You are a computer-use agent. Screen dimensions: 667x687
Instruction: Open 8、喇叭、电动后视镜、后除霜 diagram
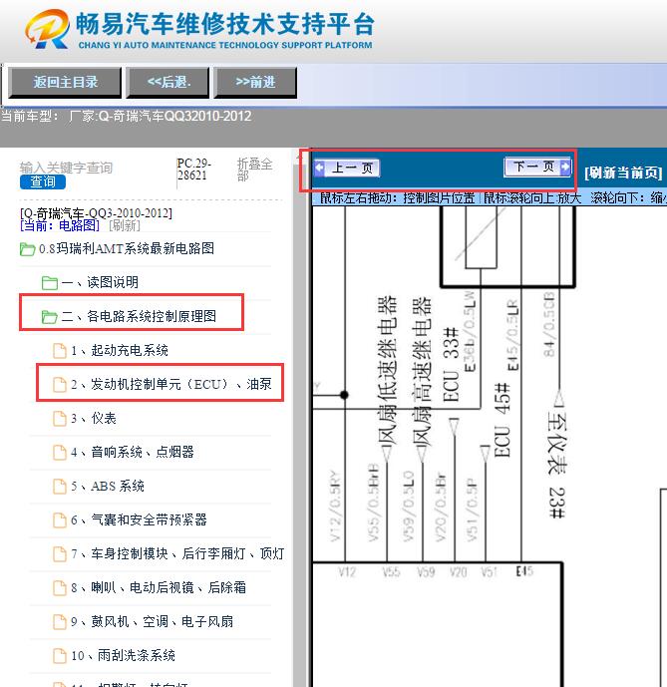tap(159, 588)
